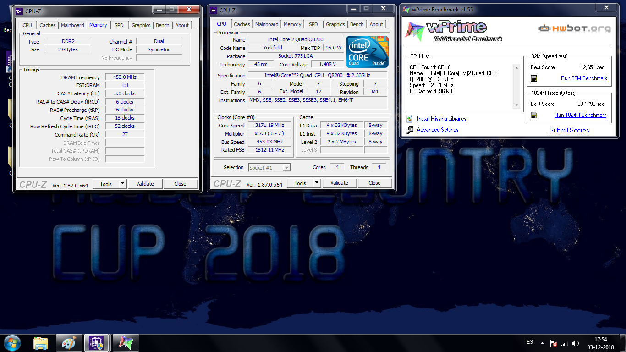Click the Command Rate value field
The height and width of the screenshot is (352, 626).
(x=125, y=135)
